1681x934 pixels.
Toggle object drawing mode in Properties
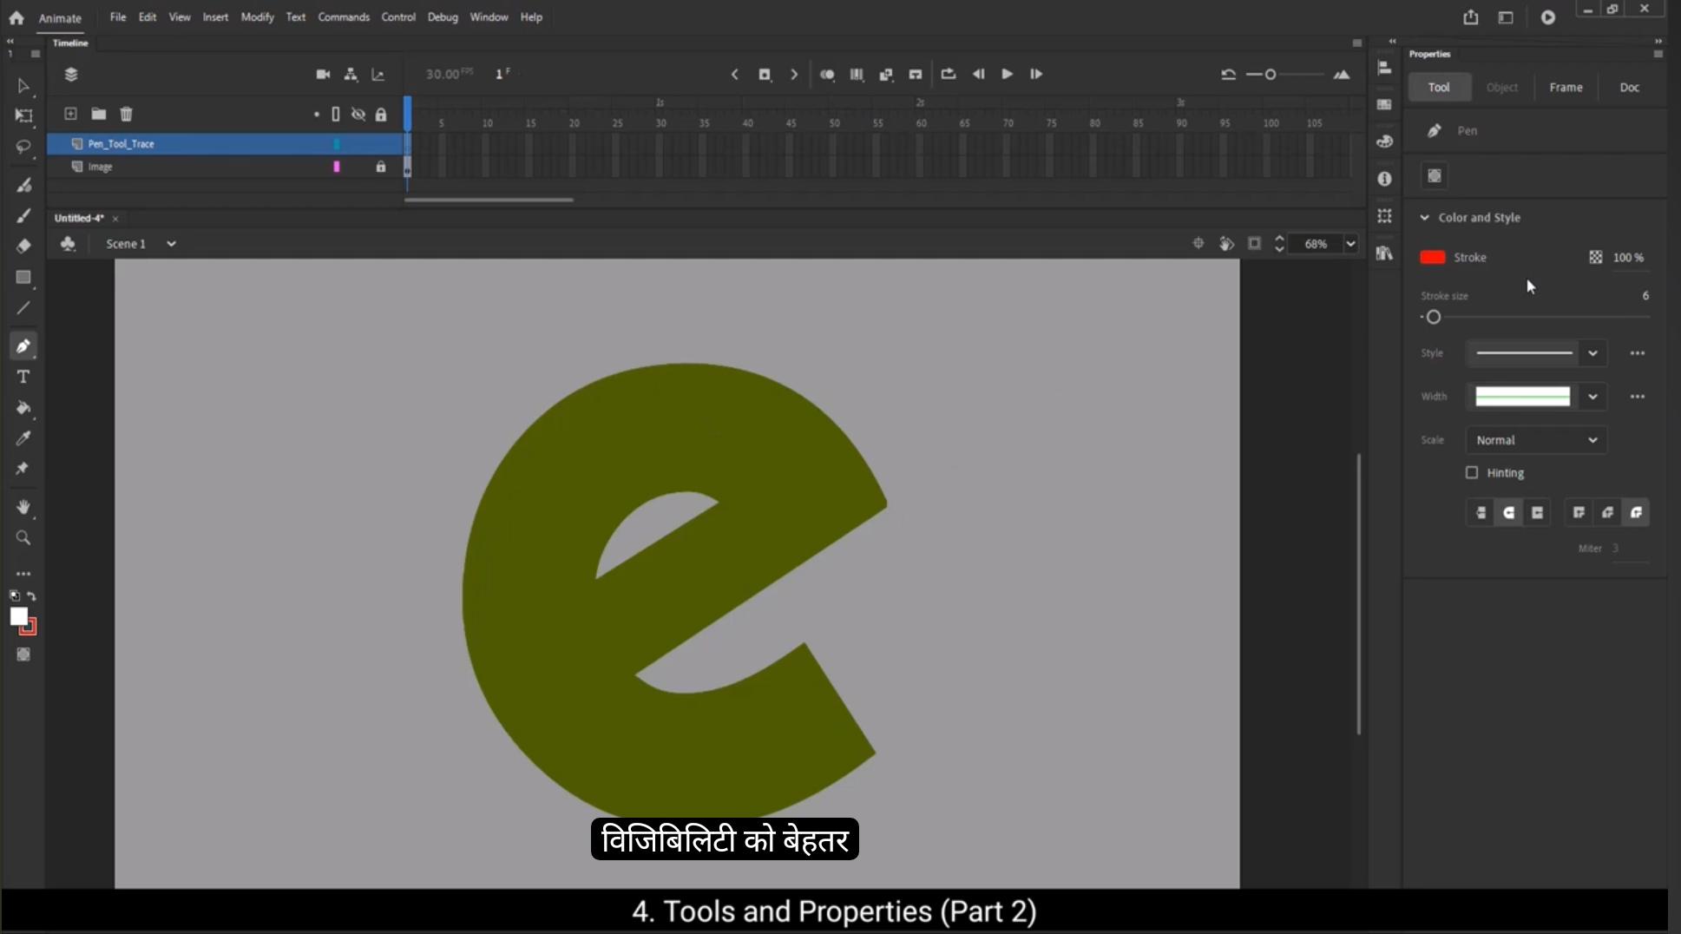click(x=1435, y=176)
